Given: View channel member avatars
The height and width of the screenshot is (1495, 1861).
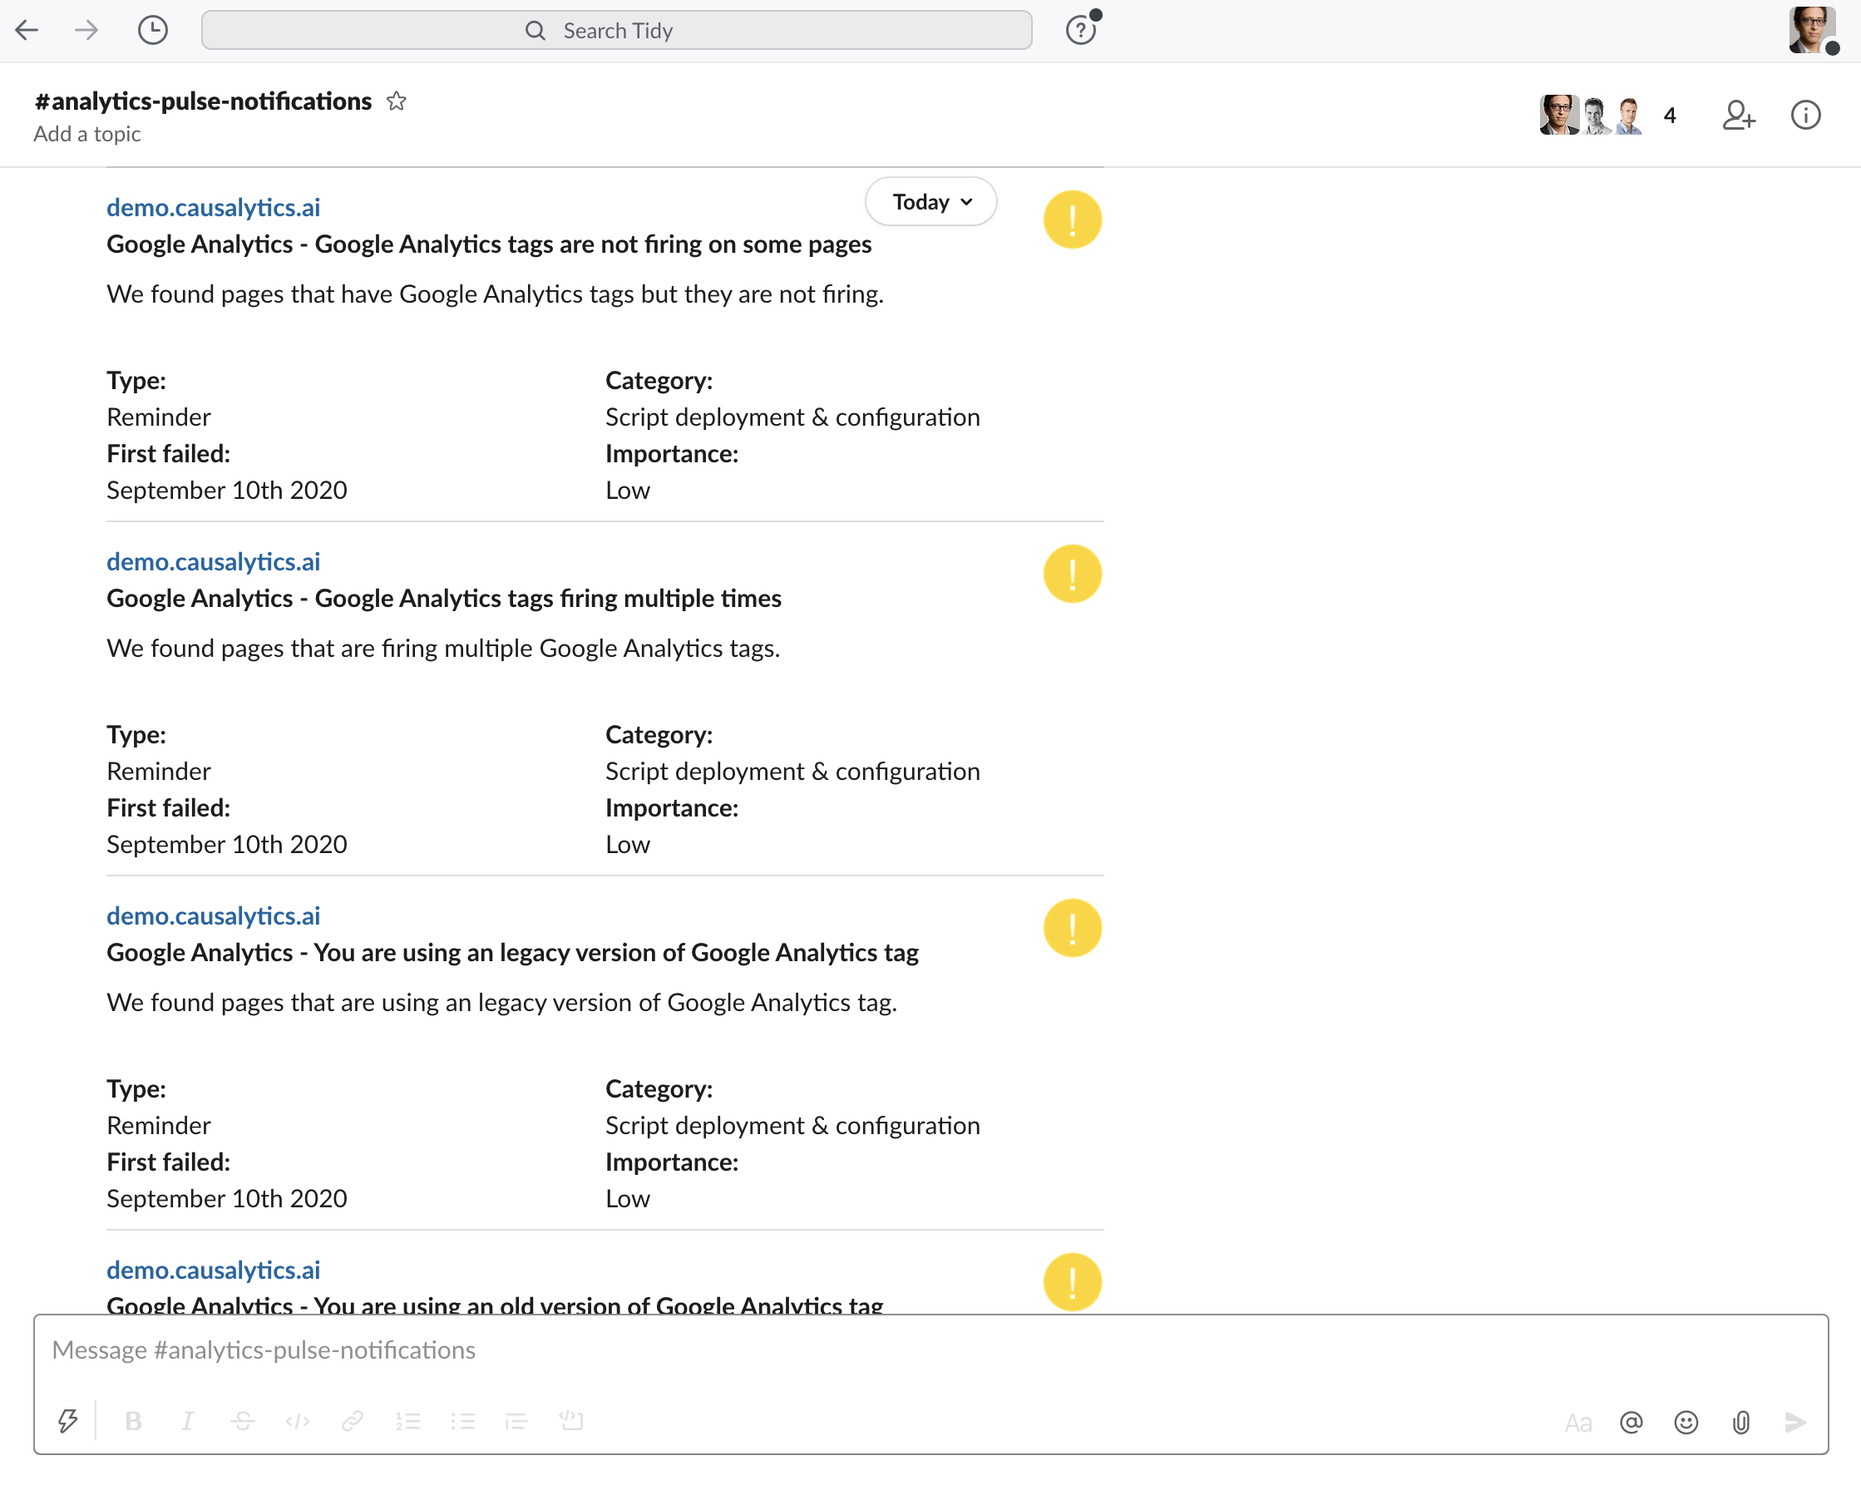Looking at the screenshot, I should [1591, 115].
